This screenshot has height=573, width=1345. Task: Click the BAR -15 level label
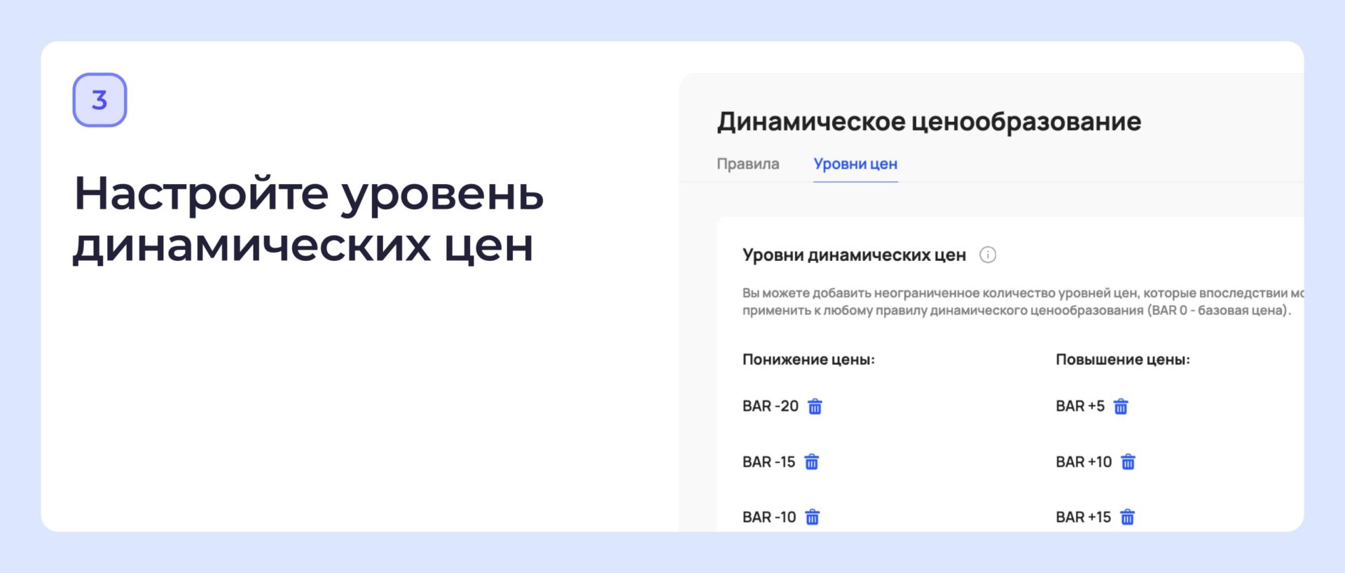(768, 462)
